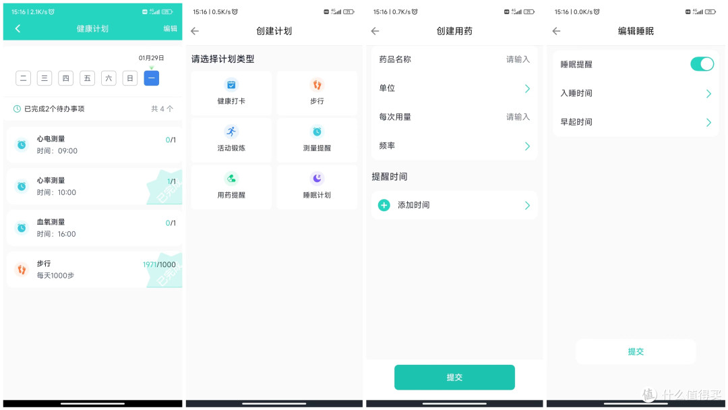The width and height of the screenshot is (728, 410).
Task: Tap the 请选择计划类型 heading
Action: (223, 59)
